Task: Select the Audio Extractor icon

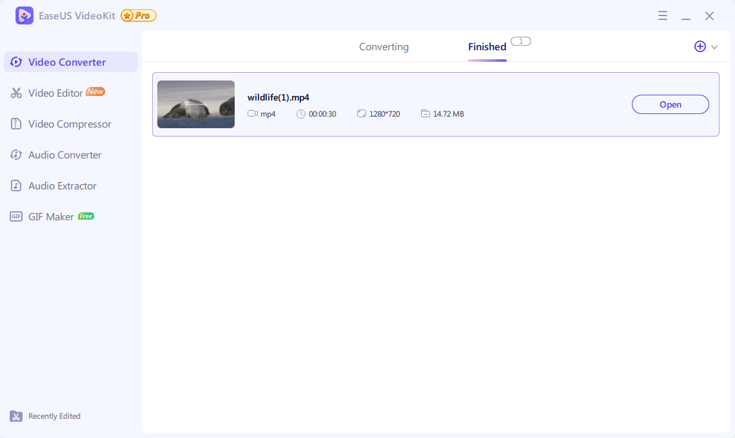Action: click(x=16, y=186)
